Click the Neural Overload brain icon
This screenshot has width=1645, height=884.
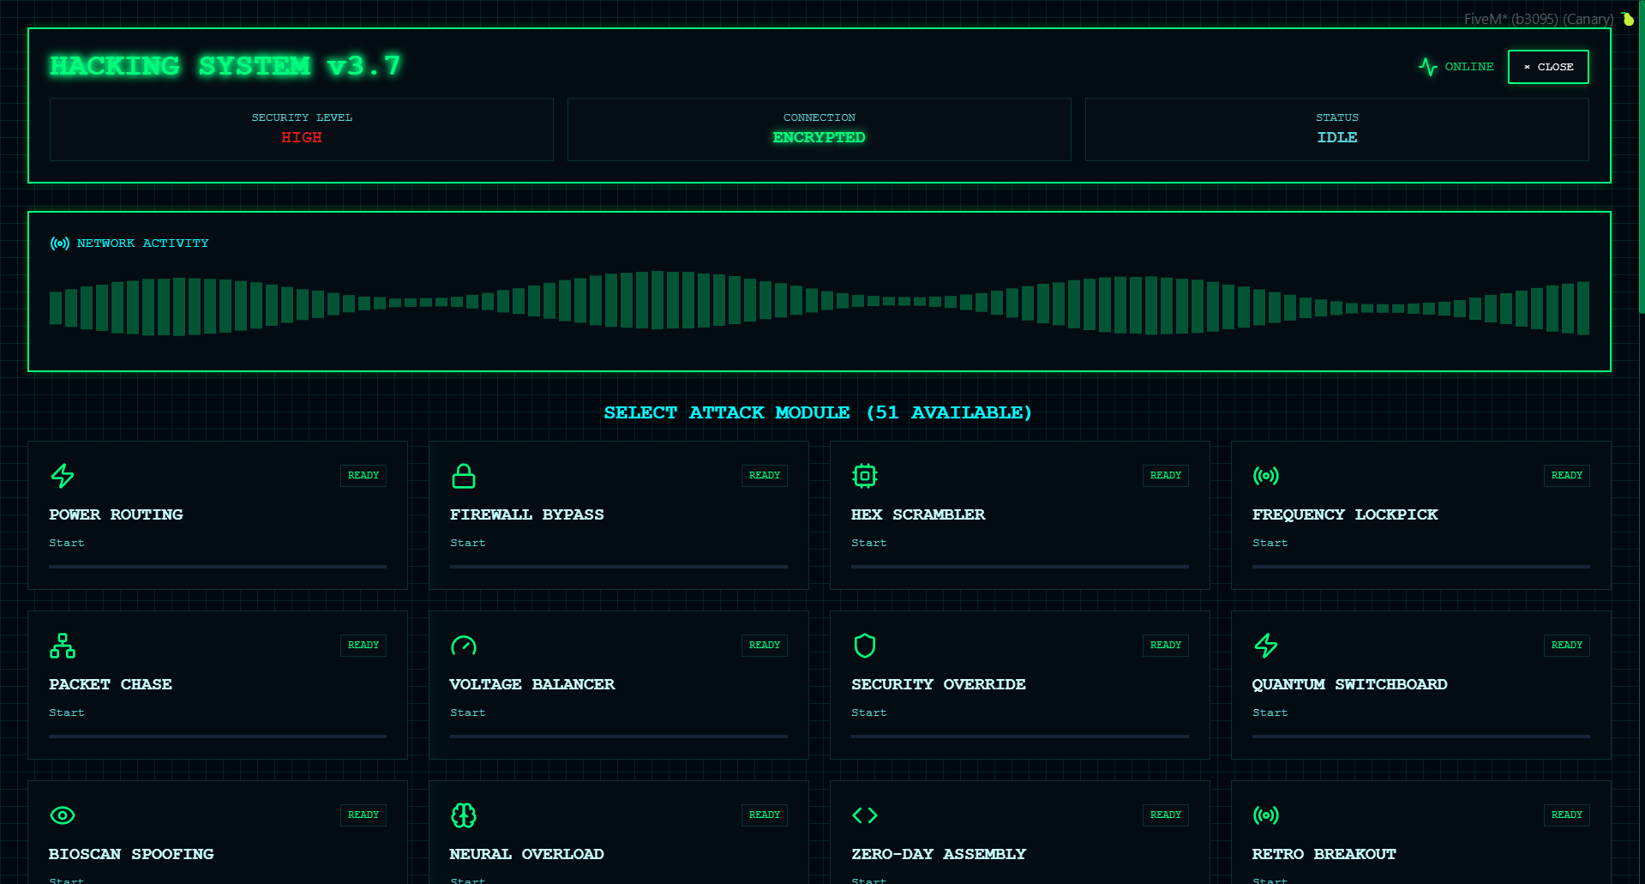pyautogui.click(x=464, y=815)
